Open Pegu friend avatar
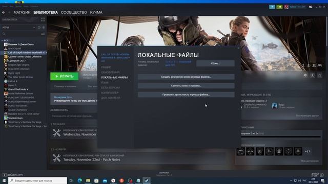 coord(275,106)
